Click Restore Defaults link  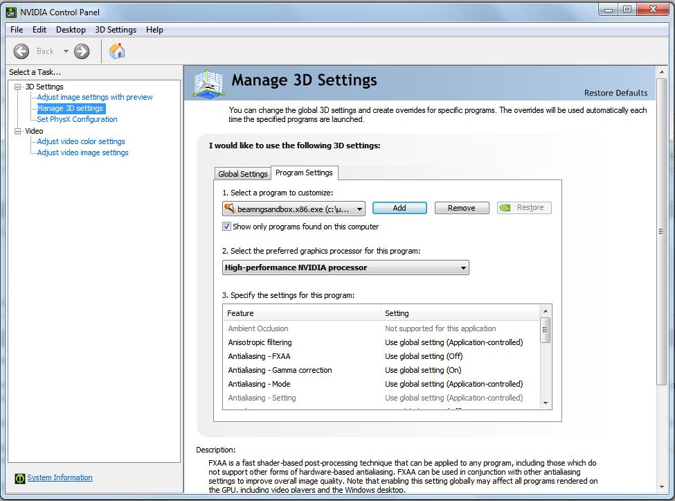click(615, 93)
